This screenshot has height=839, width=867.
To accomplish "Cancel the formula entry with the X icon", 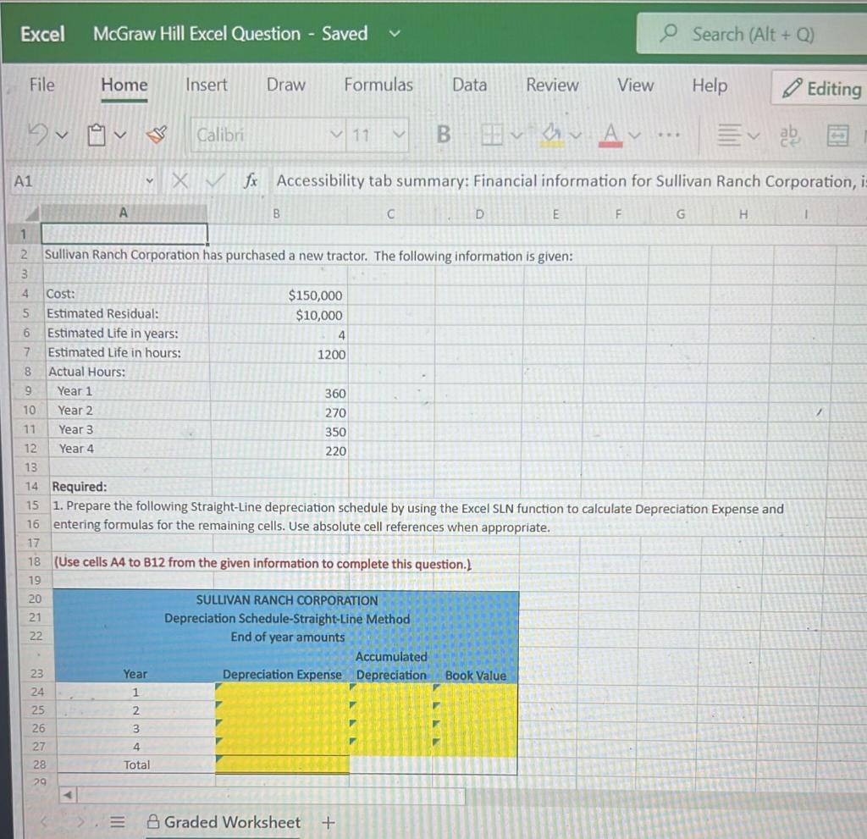I will pos(179,181).
